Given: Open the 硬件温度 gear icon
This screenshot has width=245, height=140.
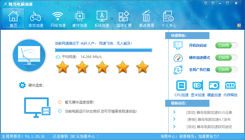Looking at the screenshot, I should 22,85.
